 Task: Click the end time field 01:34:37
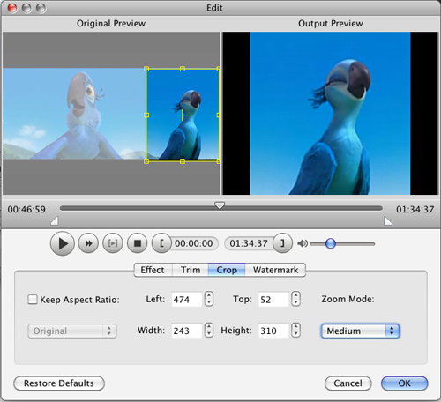(x=249, y=243)
